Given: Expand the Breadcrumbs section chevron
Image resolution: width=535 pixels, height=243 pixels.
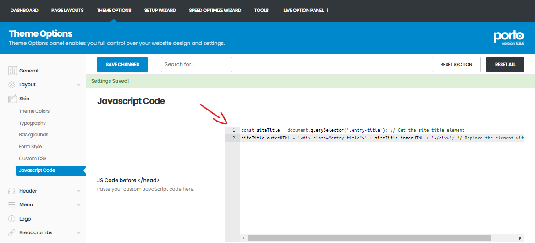Looking at the screenshot, I should 79,233.
